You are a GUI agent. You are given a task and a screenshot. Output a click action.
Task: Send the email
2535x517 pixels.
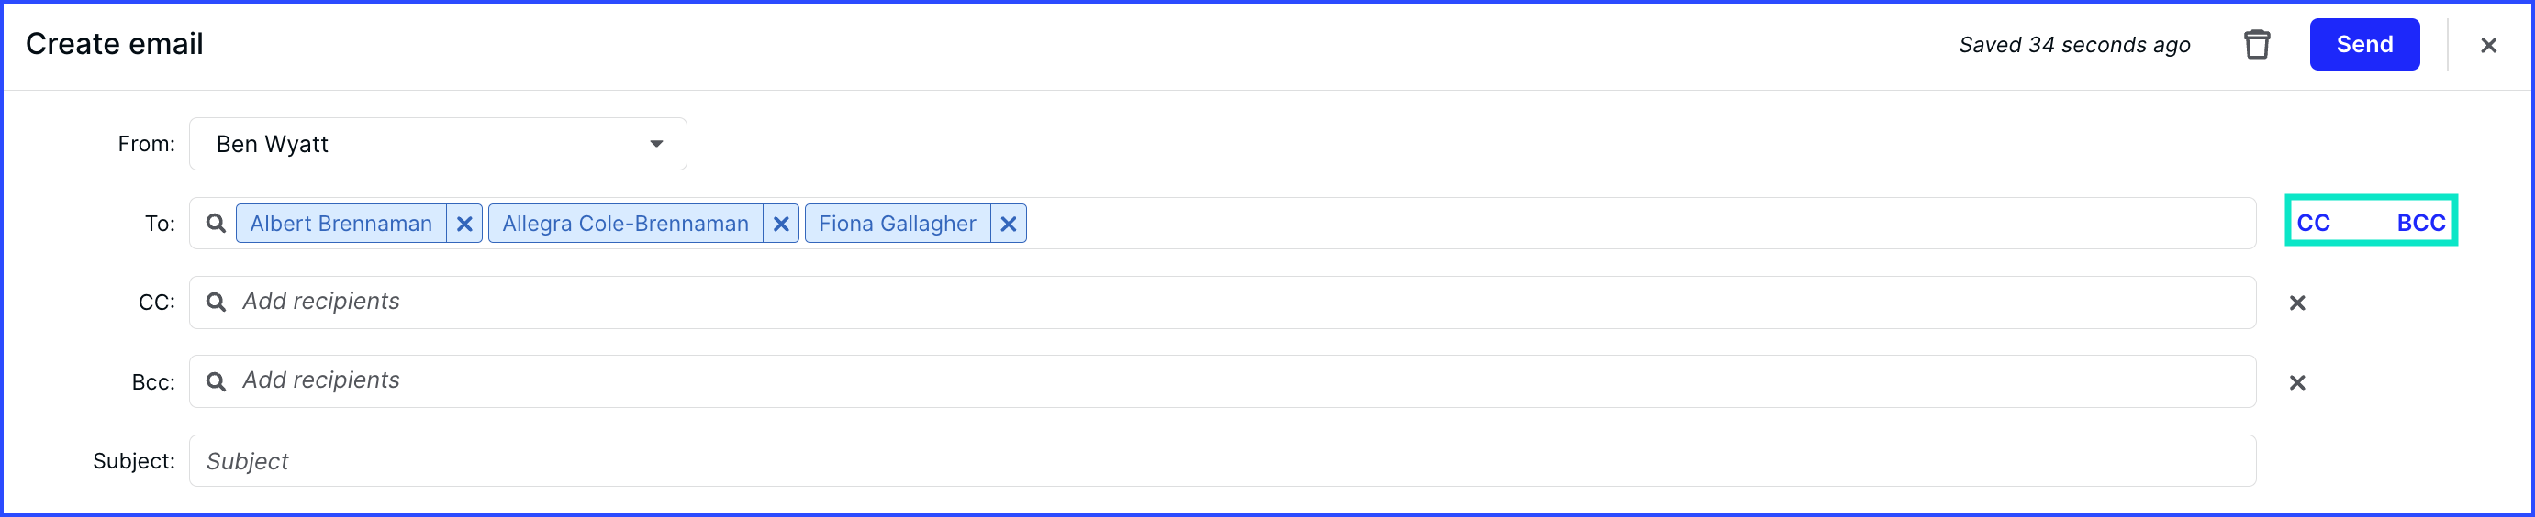pyautogui.click(x=2363, y=44)
